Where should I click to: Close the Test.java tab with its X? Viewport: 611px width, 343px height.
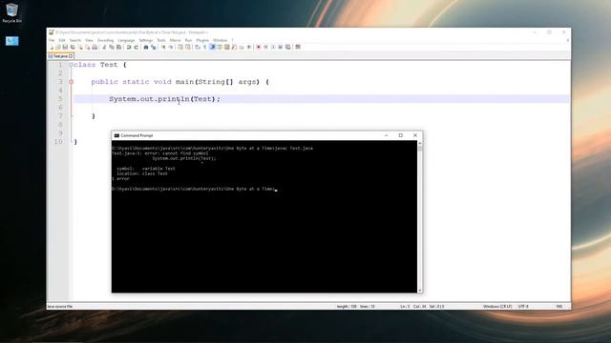(x=71, y=56)
